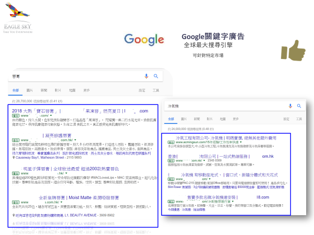The width and height of the screenshot is (314, 235).
Task: Select the 全部 tab in the 唇膏 search
Action: [16, 90]
